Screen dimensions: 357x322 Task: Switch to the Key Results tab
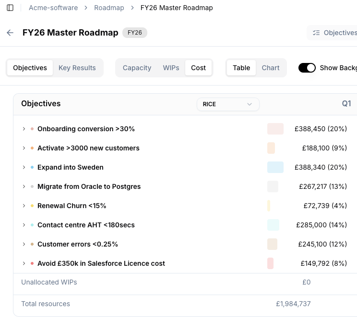click(x=77, y=68)
